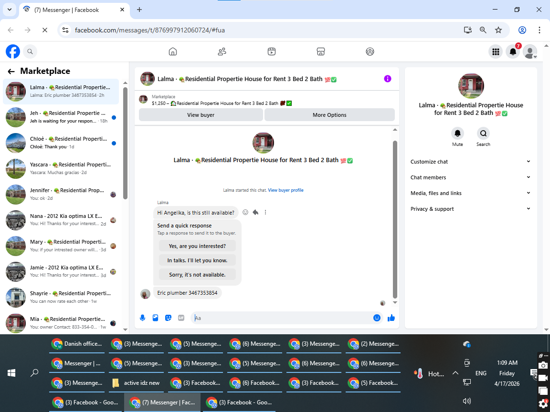Open Shayrie 'rate each other' conversation
Viewport: 550px width, 412px height.
click(61, 298)
